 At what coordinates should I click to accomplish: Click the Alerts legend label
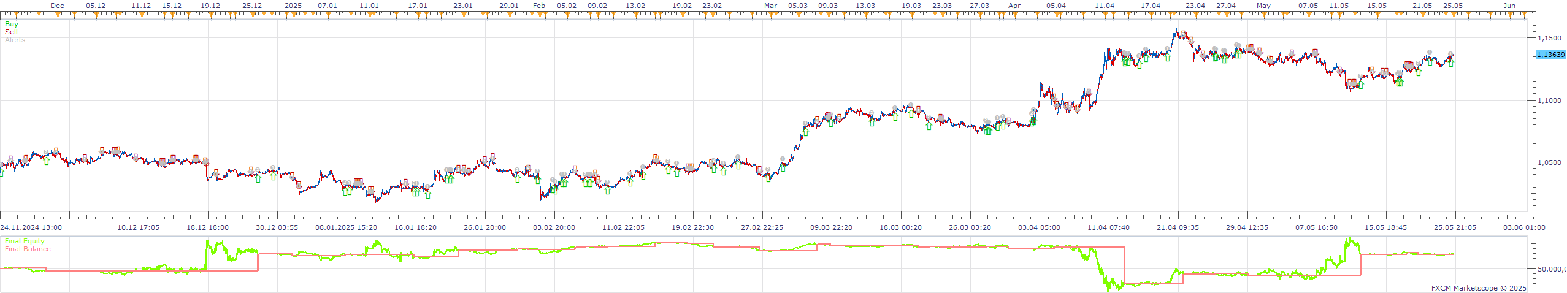pos(15,40)
